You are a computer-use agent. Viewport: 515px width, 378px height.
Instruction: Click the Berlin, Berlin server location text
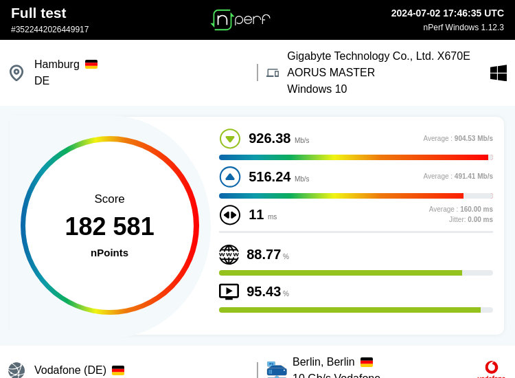(323, 362)
